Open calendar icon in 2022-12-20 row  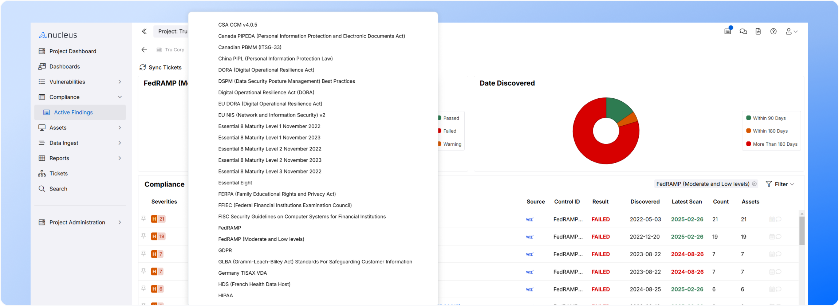(772, 237)
